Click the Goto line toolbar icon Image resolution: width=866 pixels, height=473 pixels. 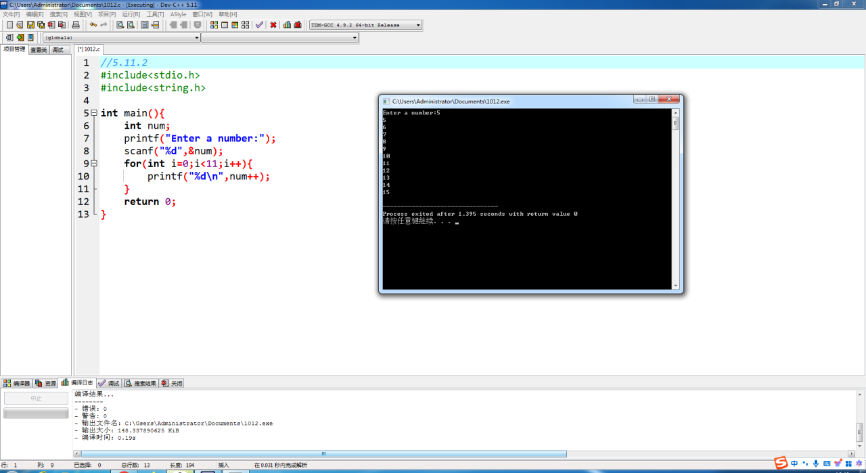pyautogui.click(x=155, y=25)
